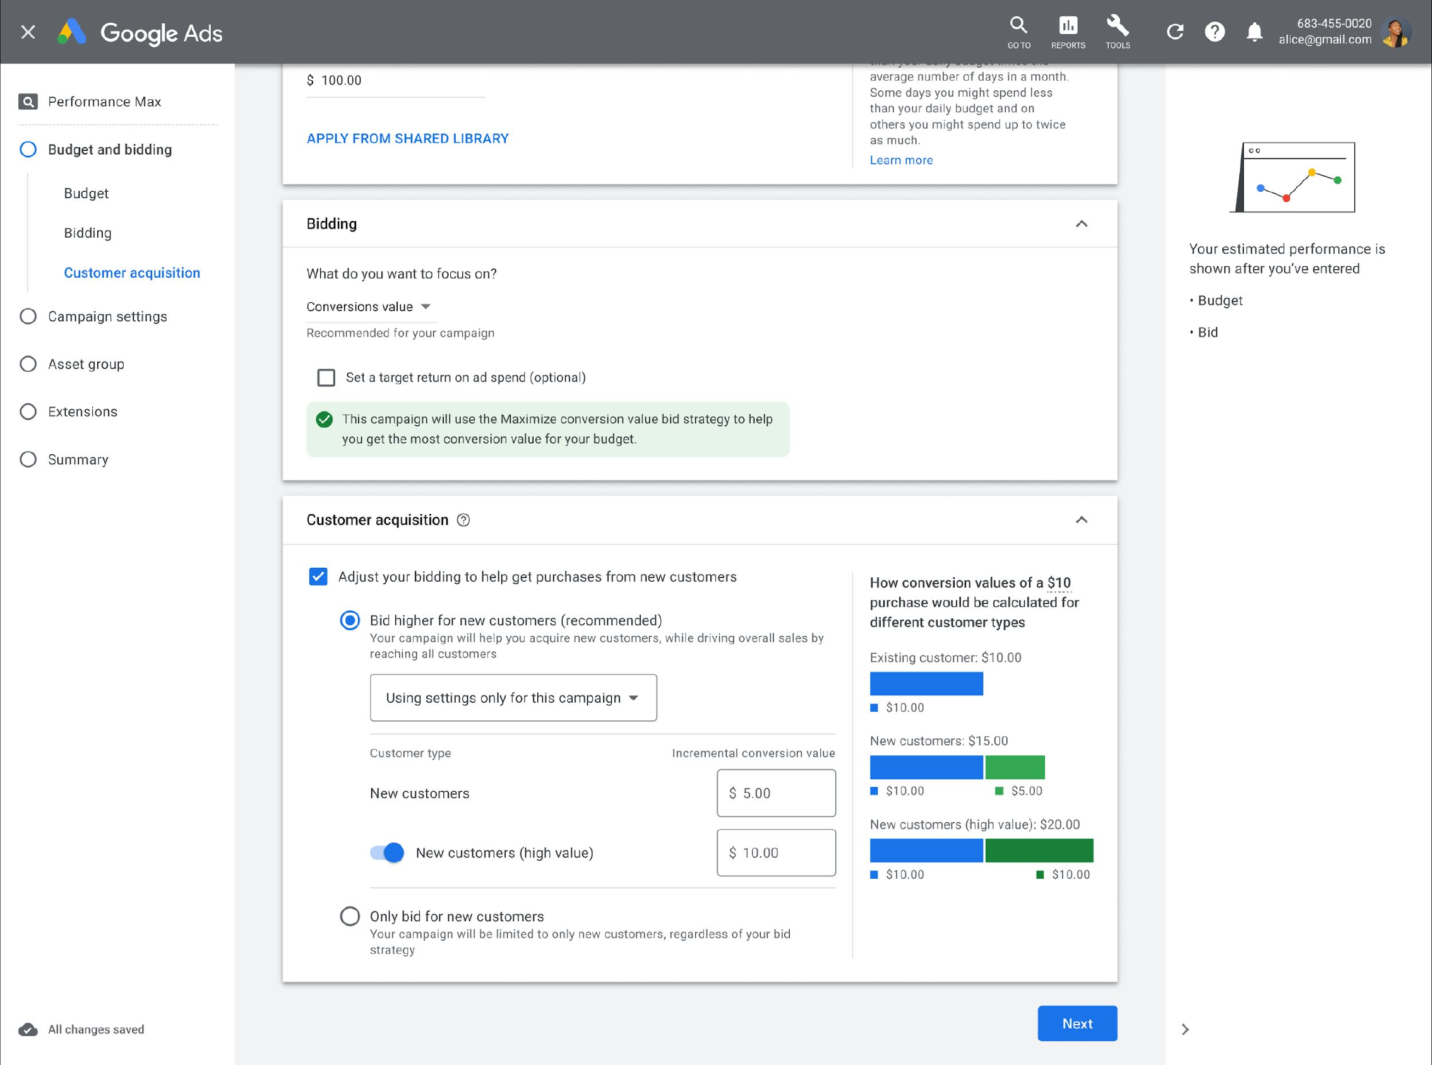Click the New customers: $15.00 label

click(x=938, y=741)
